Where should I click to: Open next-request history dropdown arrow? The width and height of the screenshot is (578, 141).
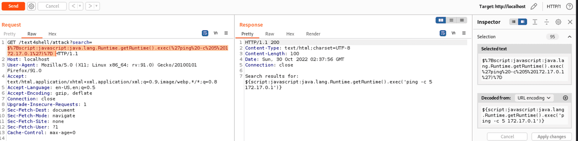click(97, 6)
